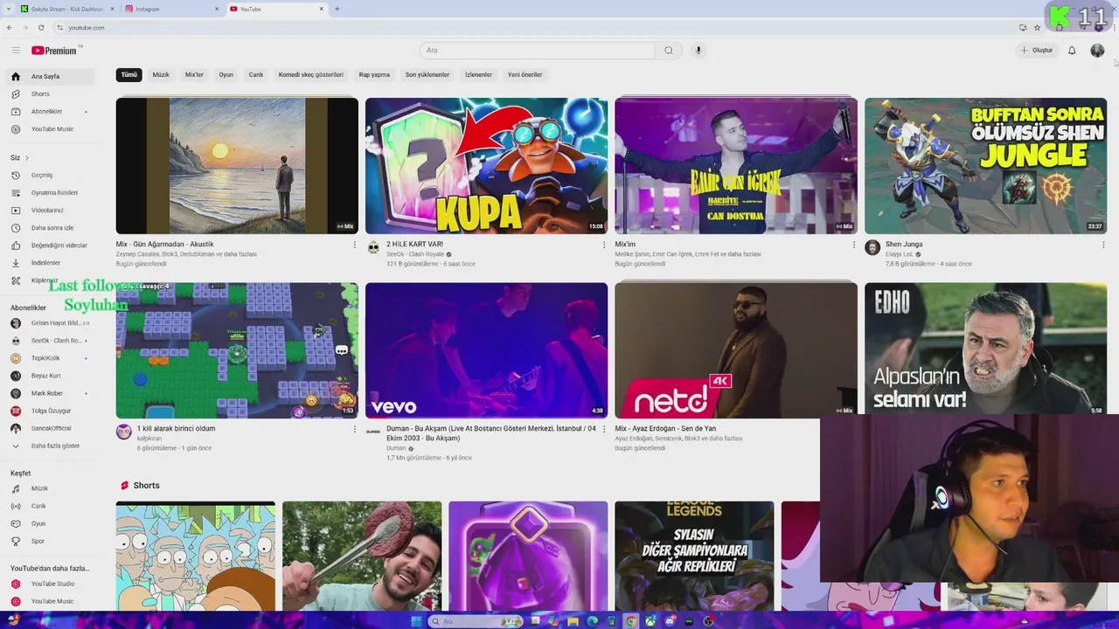Open a new browser tab
Viewport: 1119px width, 629px height.
coord(337,9)
